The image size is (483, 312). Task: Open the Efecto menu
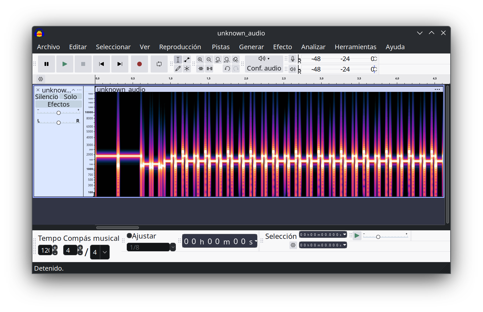coord(282,47)
